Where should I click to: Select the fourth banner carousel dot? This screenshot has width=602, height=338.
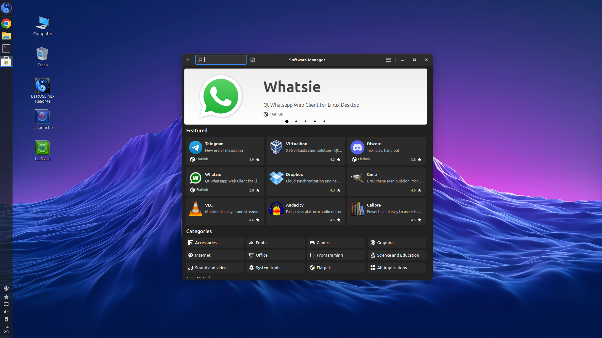coord(315,121)
